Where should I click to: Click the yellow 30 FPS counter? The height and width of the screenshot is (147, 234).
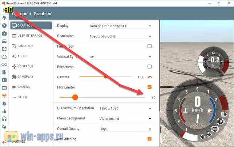(x=9, y=10)
